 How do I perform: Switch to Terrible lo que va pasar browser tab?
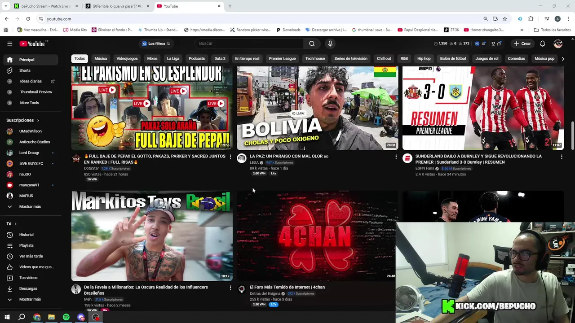coord(118,6)
